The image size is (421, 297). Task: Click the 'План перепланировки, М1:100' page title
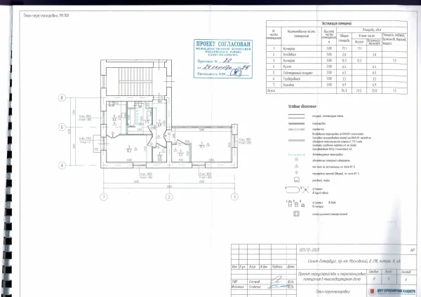[46, 15]
